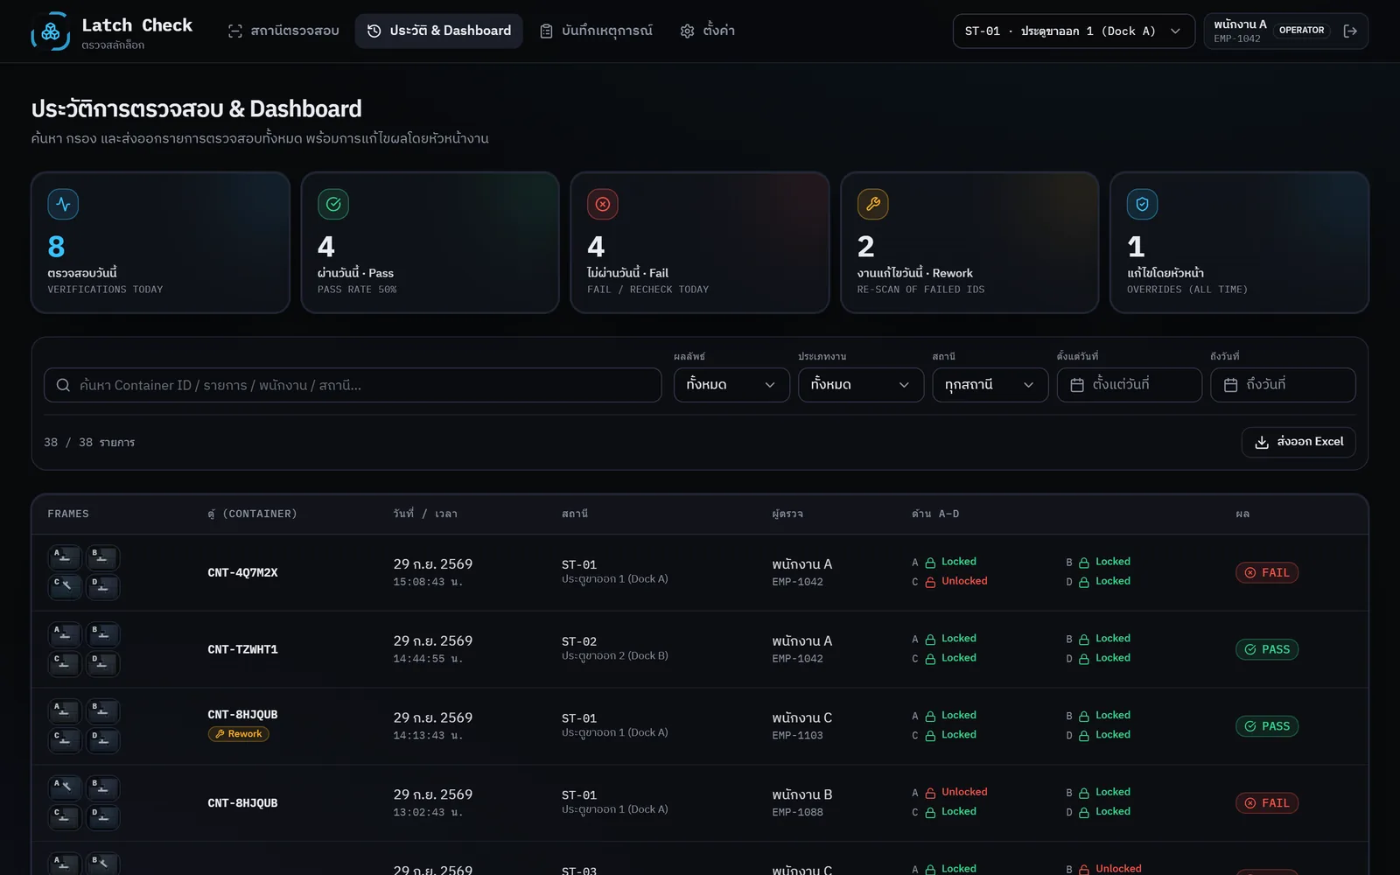This screenshot has height=875, width=1400.
Task: Click the 38 / 38 รายการ count
Action: click(x=89, y=443)
